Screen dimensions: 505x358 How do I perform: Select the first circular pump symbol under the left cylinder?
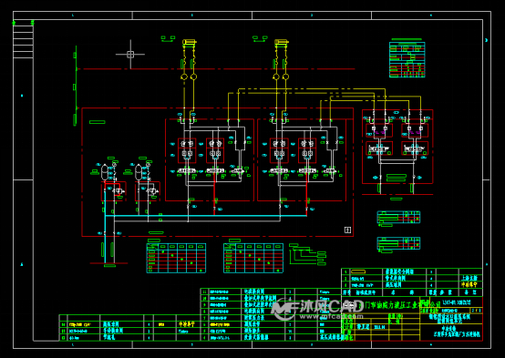[184, 77]
